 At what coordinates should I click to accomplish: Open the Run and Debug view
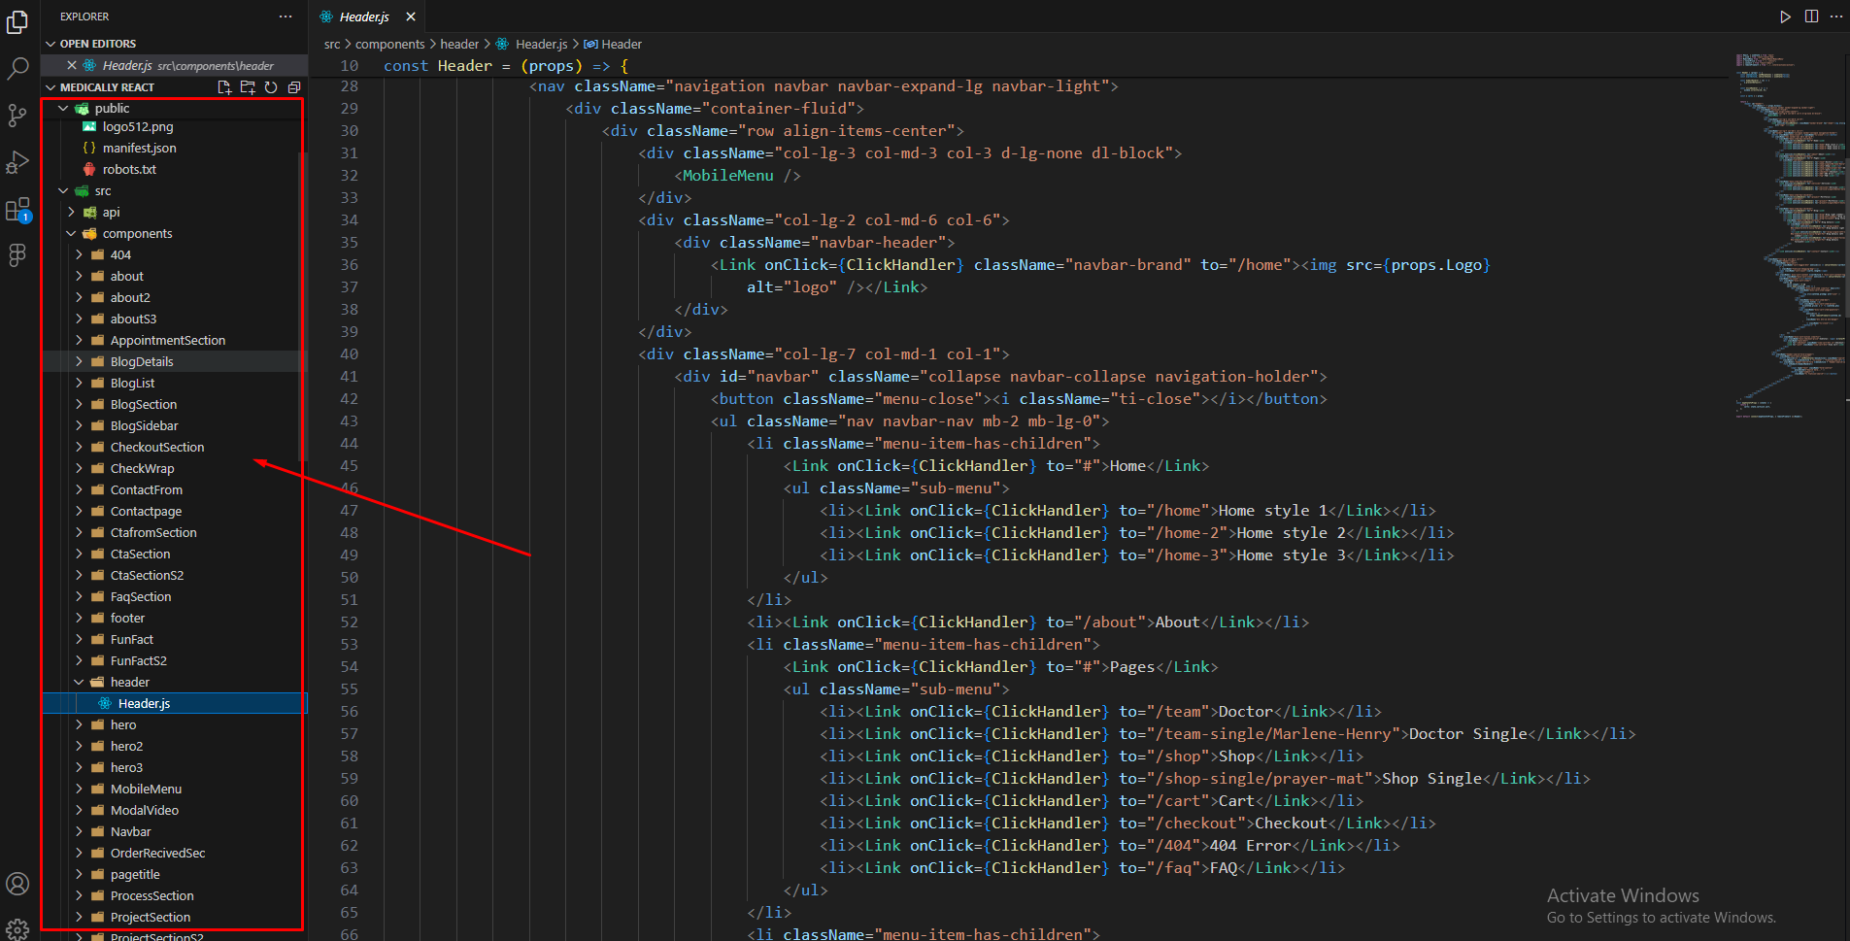pyautogui.click(x=17, y=162)
